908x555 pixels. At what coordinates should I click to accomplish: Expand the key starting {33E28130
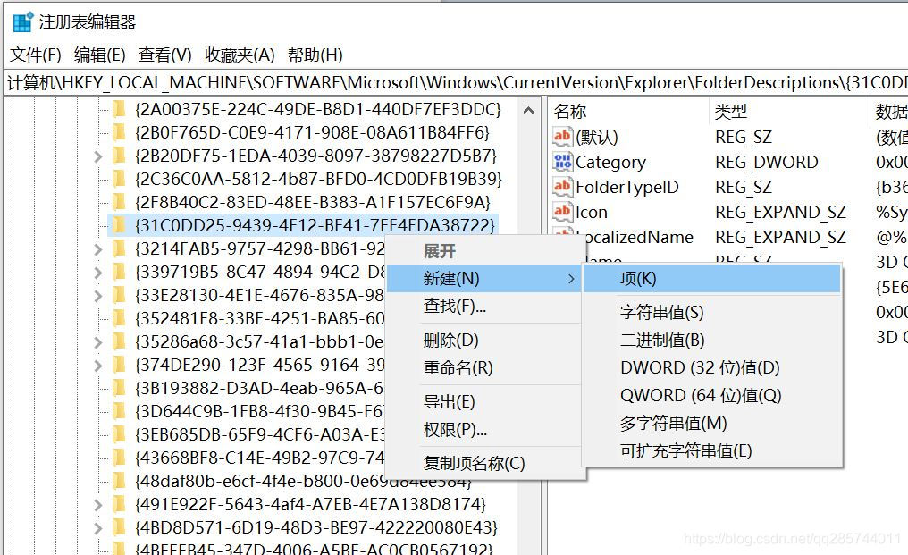[x=98, y=296]
